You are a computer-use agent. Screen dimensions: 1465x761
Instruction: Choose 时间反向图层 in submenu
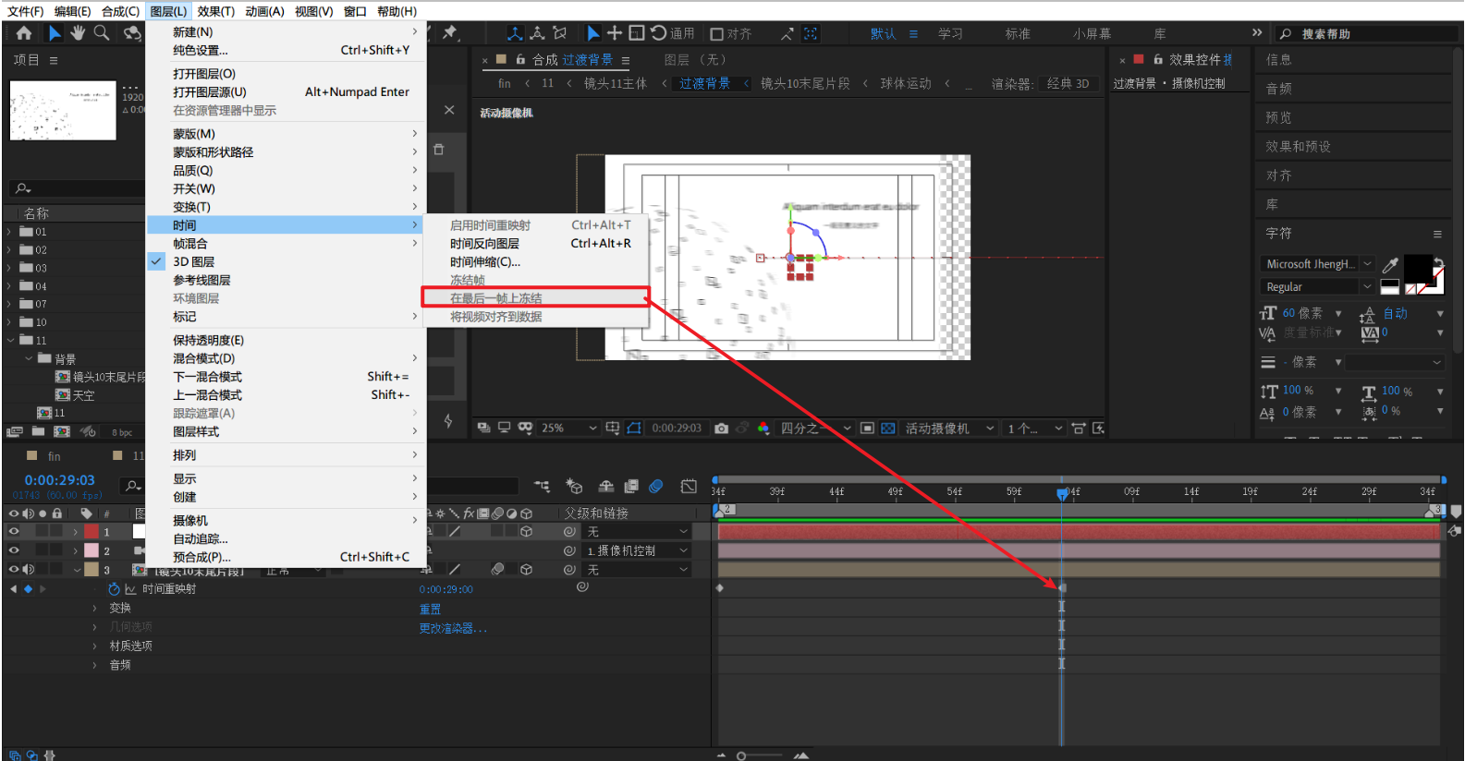[x=535, y=244]
